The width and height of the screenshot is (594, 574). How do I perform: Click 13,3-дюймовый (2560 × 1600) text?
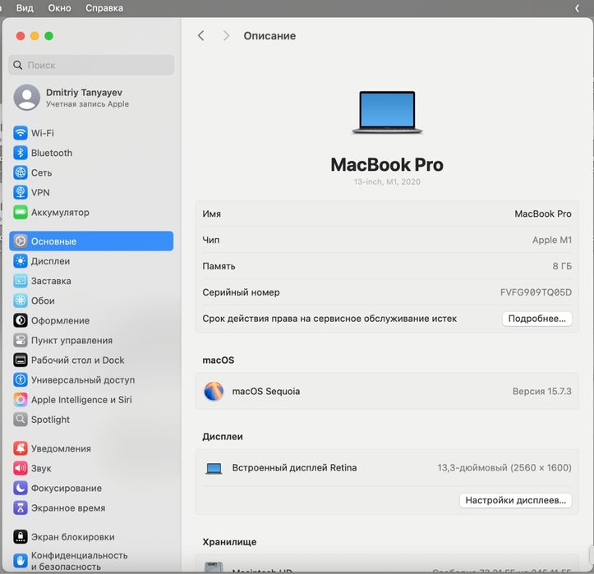pyautogui.click(x=504, y=467)
